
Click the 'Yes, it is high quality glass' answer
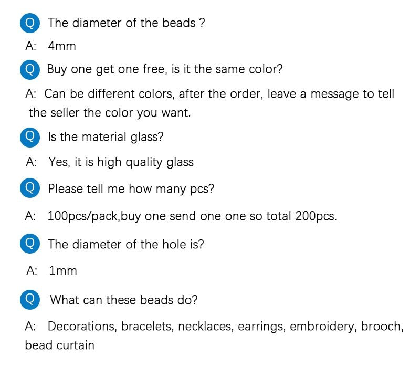coord(121,162)
